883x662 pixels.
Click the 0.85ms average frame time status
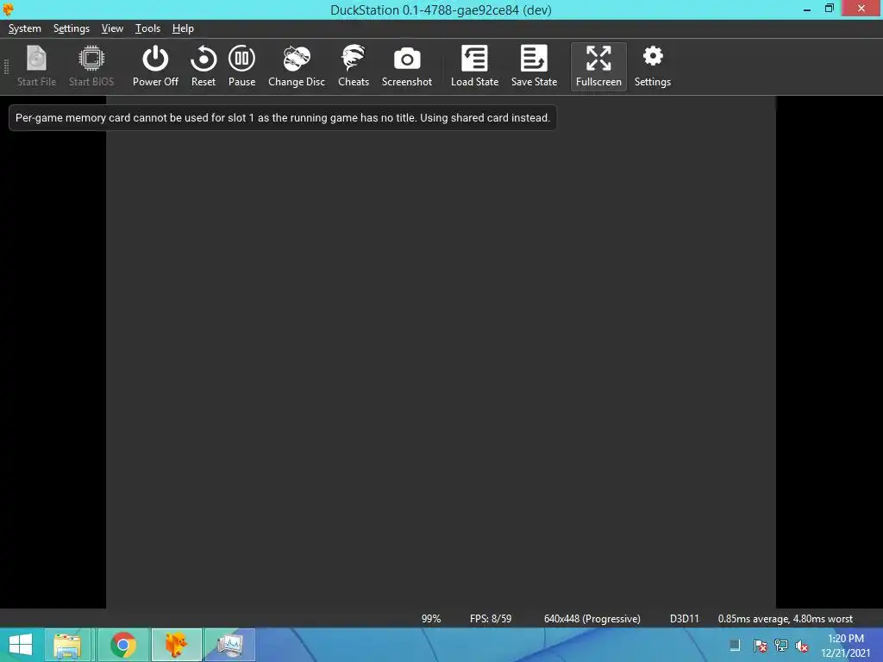tap(785, 619)
